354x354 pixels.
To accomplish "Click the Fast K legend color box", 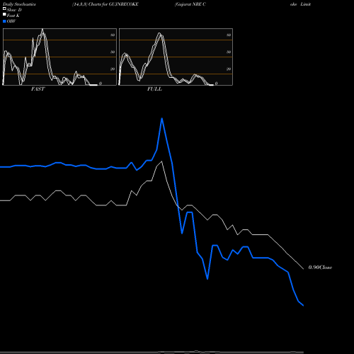I will click(4, 14).
